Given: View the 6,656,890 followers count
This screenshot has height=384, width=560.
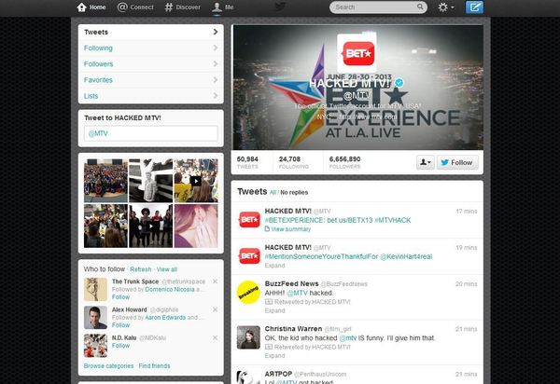Looking at the screenshot, I should point(345,162).
